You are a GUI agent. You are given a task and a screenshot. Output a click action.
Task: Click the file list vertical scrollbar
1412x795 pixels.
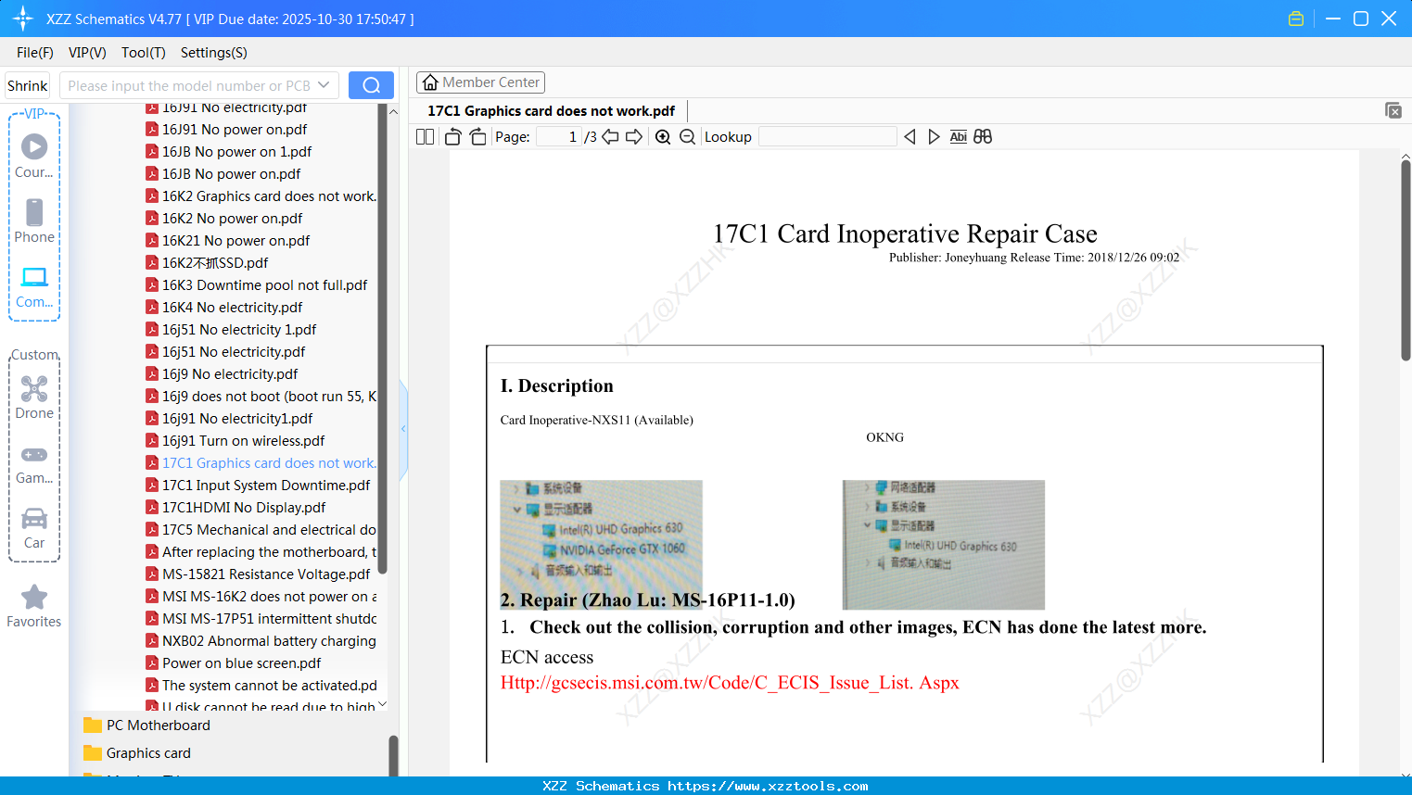point(382,338)
